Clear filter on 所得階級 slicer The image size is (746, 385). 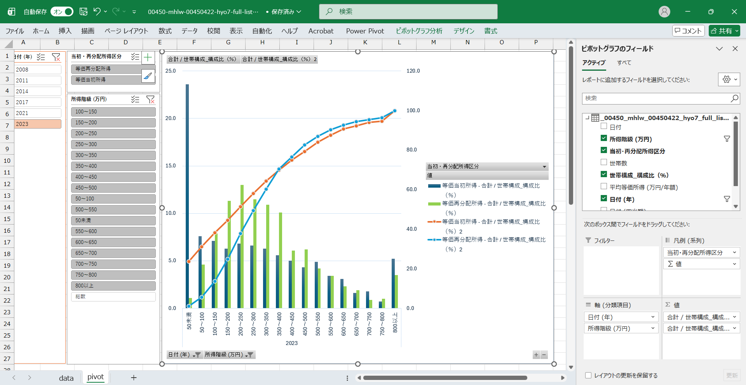point(150,99)
